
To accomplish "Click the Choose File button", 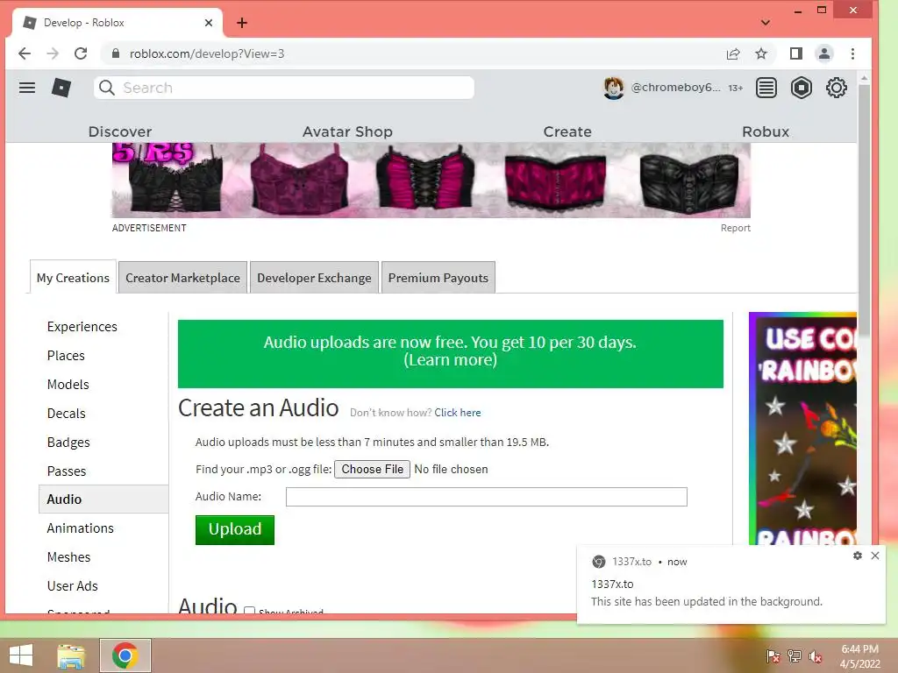I will (372, 470).
